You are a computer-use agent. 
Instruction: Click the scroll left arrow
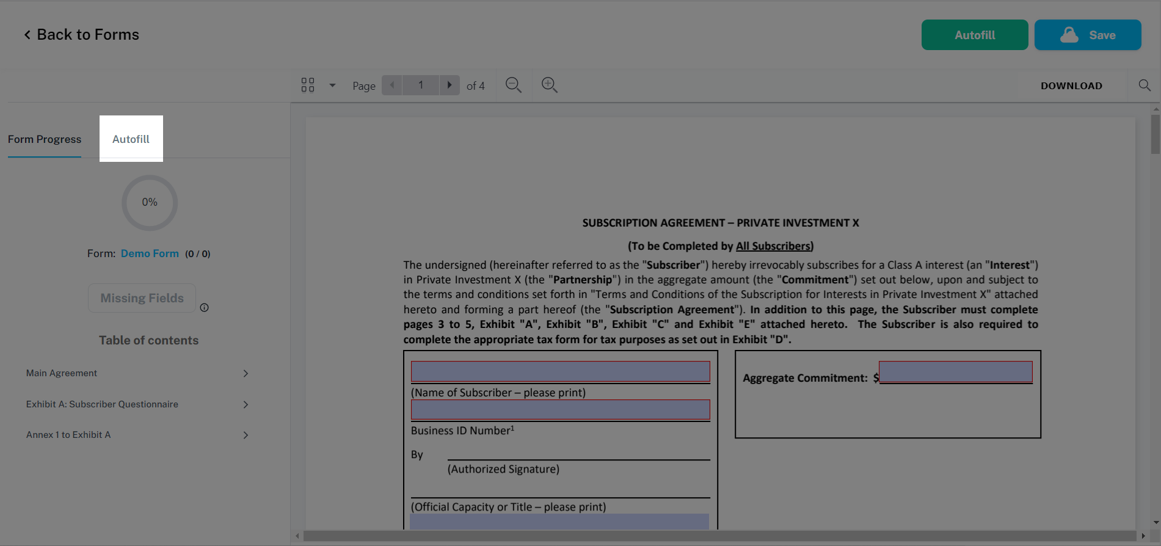coord(297,536)
